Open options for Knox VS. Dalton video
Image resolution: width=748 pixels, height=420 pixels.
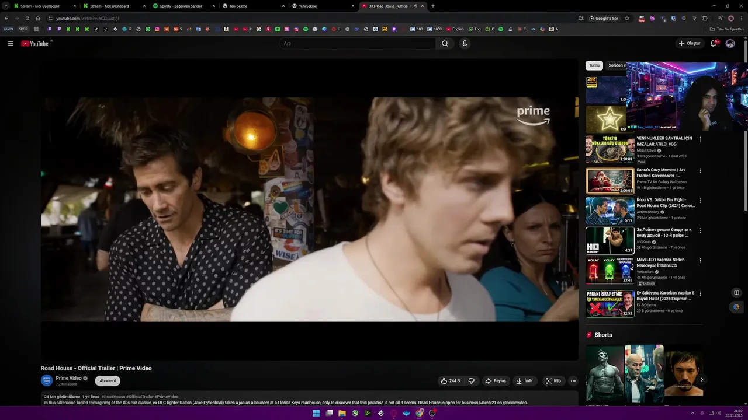tap(701, 201)
